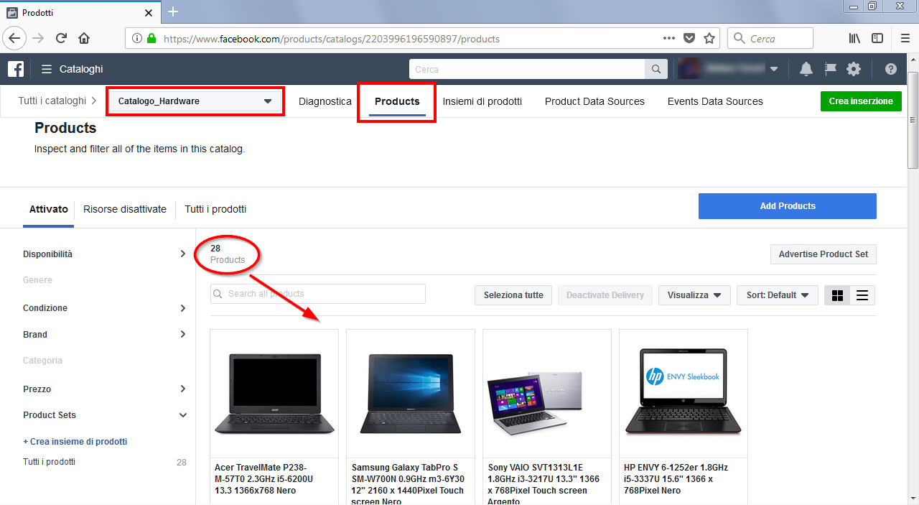This screenshot has height=505, width=919.
Task: Go to browser home icon
Action: [84, 38]
